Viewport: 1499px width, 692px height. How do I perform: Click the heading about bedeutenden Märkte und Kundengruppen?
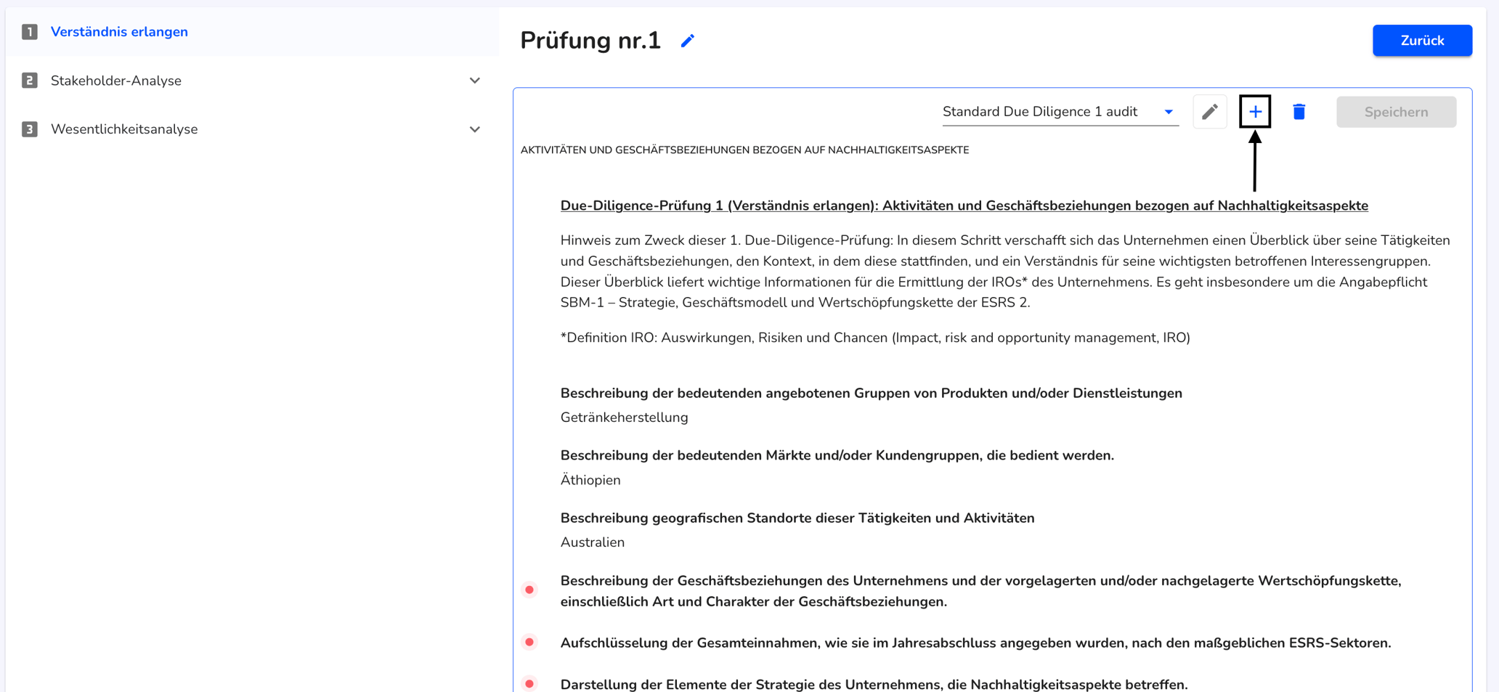click(x=837, y=455)
